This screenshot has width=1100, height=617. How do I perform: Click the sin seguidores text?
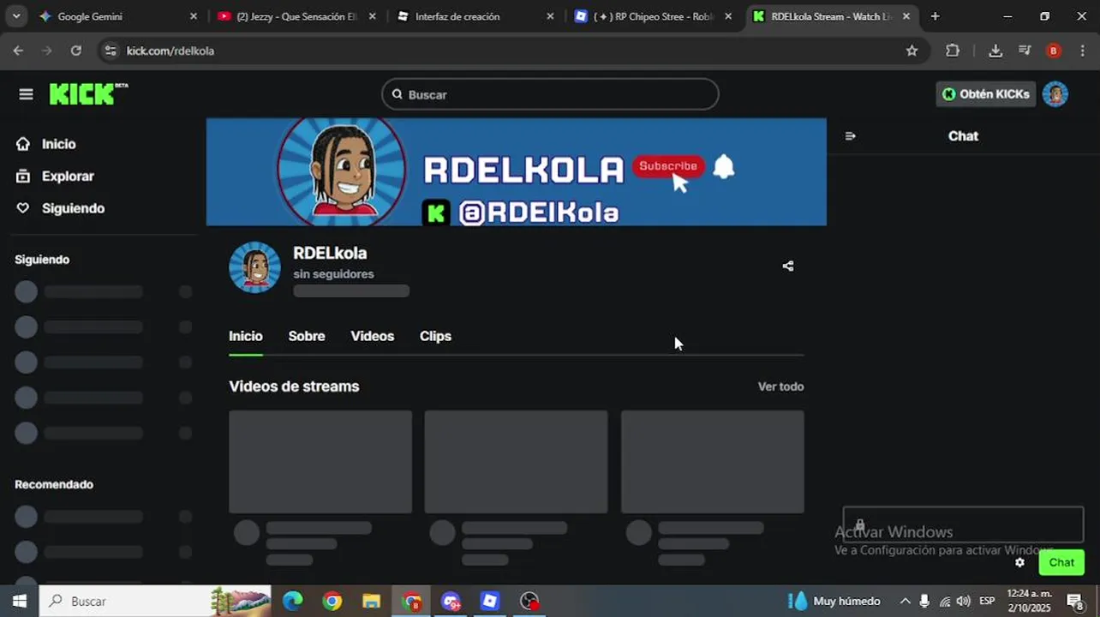coord(333,274)
